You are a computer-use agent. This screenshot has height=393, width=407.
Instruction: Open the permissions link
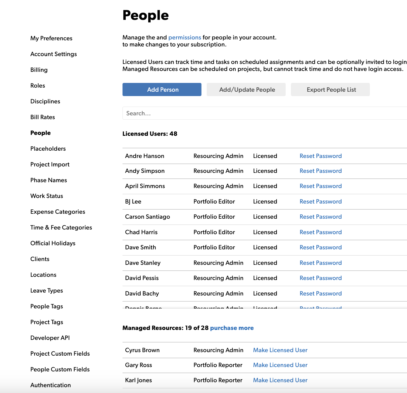coord(184,37)
